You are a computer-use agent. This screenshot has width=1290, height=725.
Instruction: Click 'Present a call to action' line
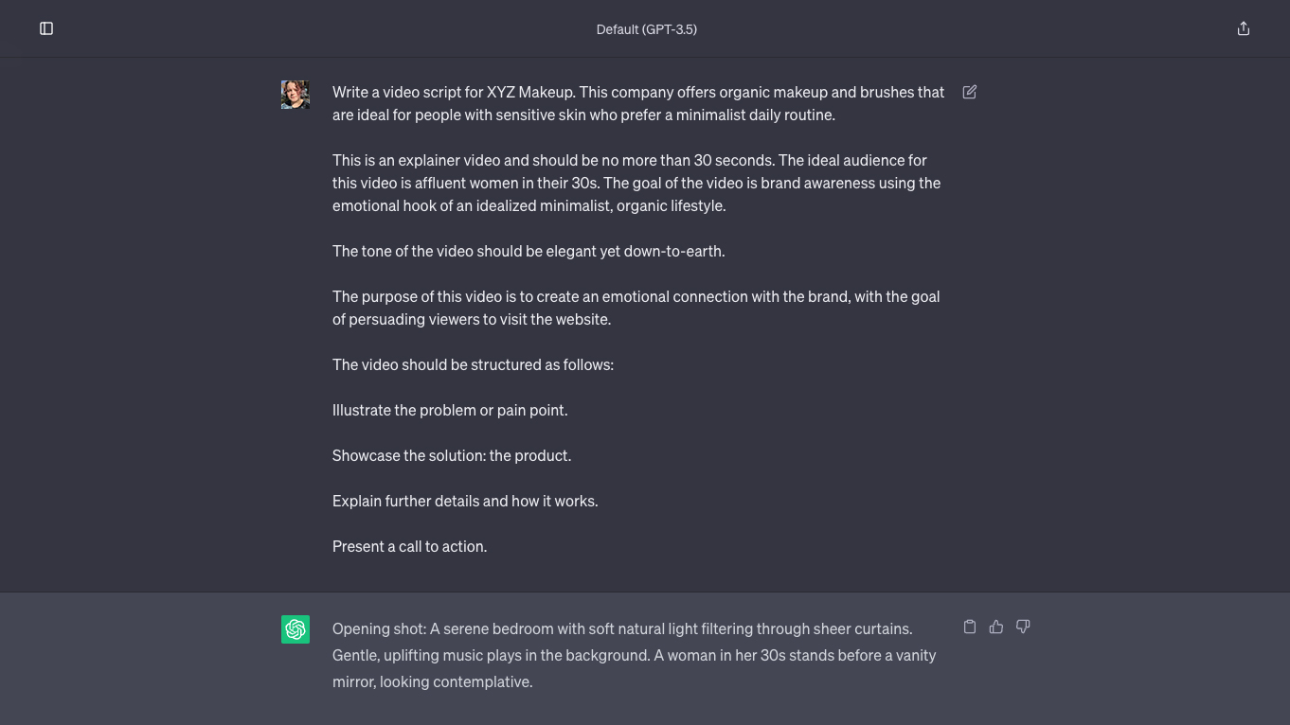[409, 546]
